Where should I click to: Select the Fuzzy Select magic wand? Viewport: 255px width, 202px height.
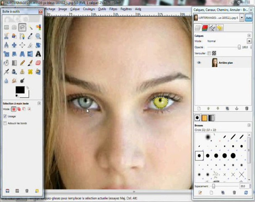30,27
